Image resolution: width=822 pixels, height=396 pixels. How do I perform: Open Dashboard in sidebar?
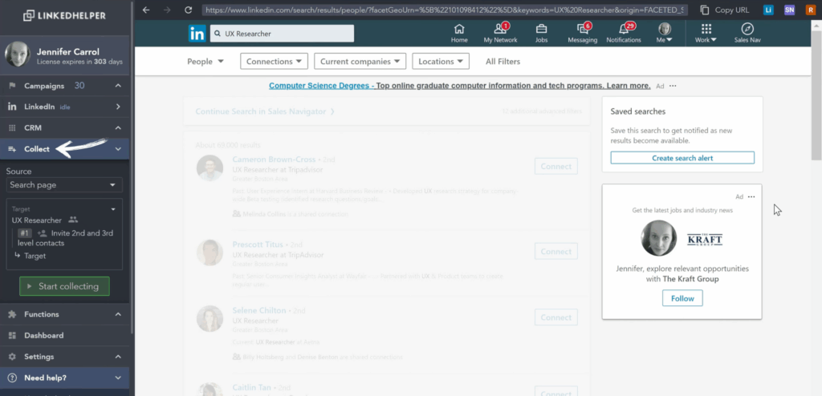pos(43,335)
